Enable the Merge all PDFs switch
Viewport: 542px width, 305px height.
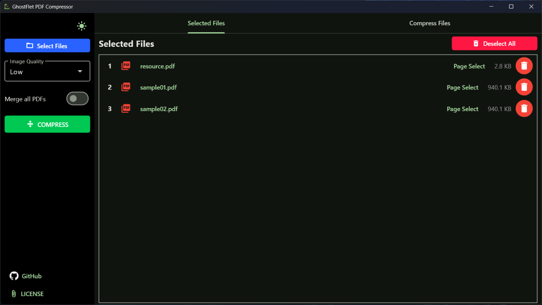pos(77,99)
